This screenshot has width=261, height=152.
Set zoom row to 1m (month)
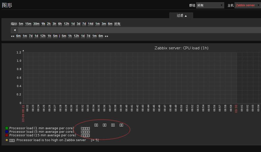click(98, 24)
